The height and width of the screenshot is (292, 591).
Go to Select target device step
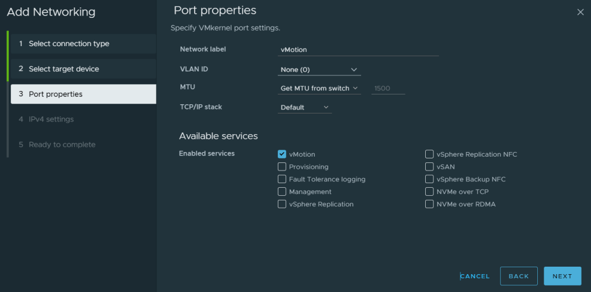point(81,69)
